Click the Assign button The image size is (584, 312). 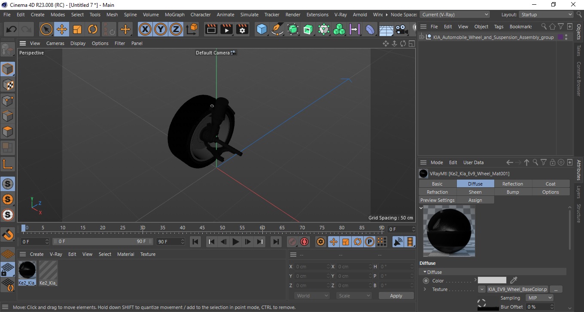475,200
